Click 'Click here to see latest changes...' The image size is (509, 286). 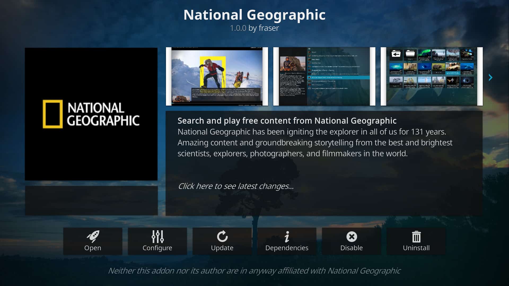pyautogui.click(x=236, y=186)
